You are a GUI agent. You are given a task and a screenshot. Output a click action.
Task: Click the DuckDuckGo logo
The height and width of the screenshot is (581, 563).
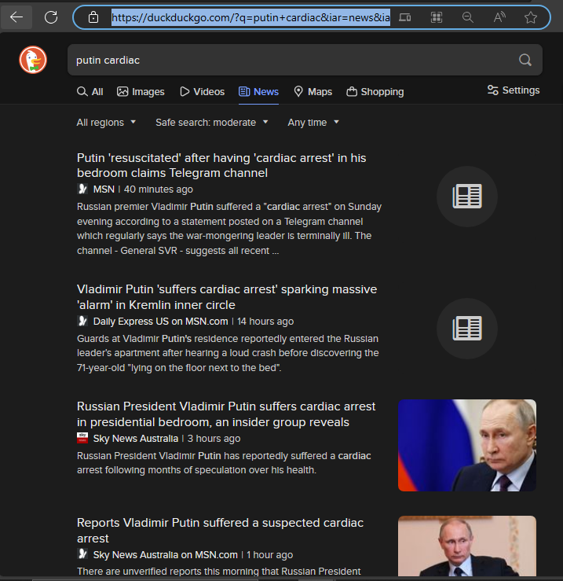(33, 60)
